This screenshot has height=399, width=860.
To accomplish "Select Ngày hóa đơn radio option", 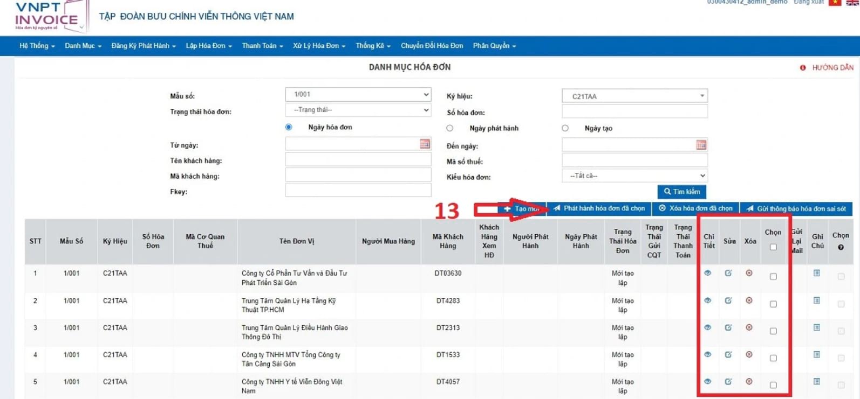I will click(289, 127).
